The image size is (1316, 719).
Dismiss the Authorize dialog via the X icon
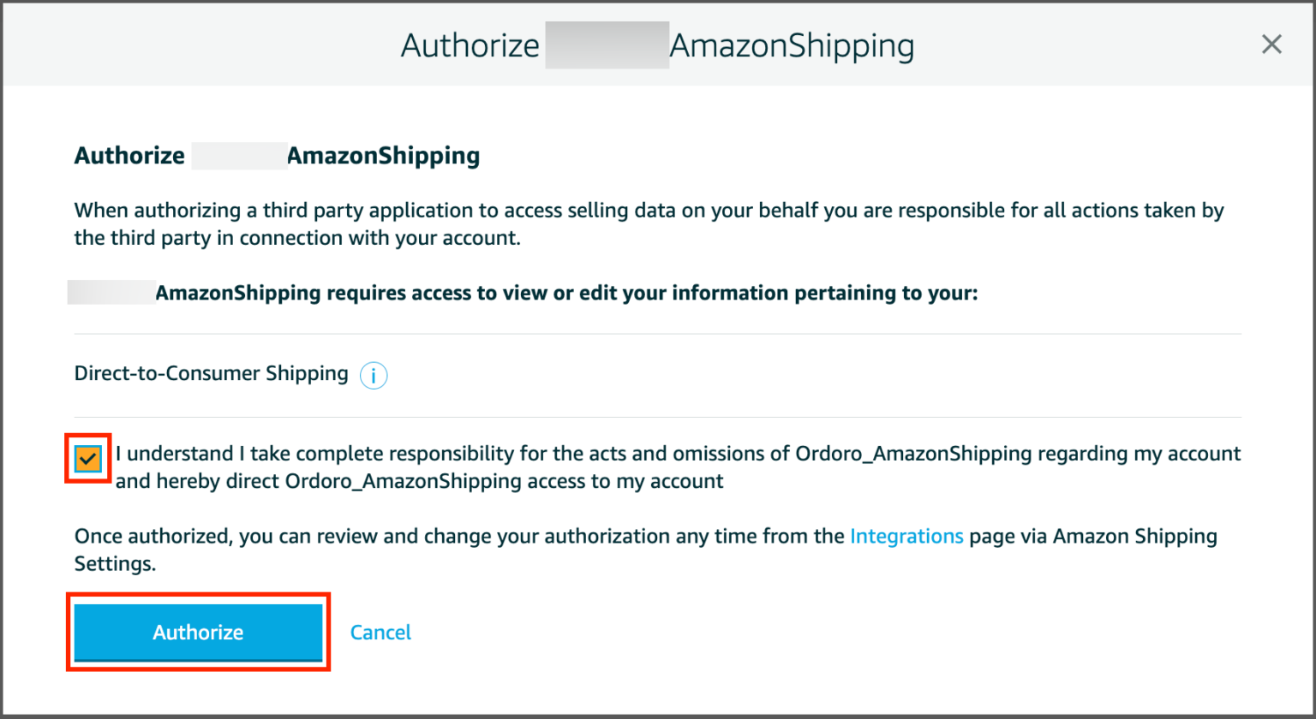1271,45
